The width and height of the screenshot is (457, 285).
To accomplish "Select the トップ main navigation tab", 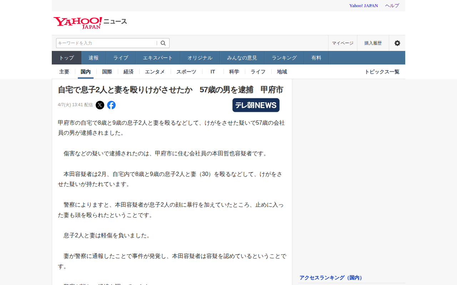I will pos(67,58).
